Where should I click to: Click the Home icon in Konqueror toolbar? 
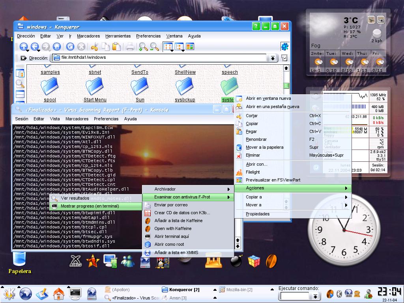57,47
